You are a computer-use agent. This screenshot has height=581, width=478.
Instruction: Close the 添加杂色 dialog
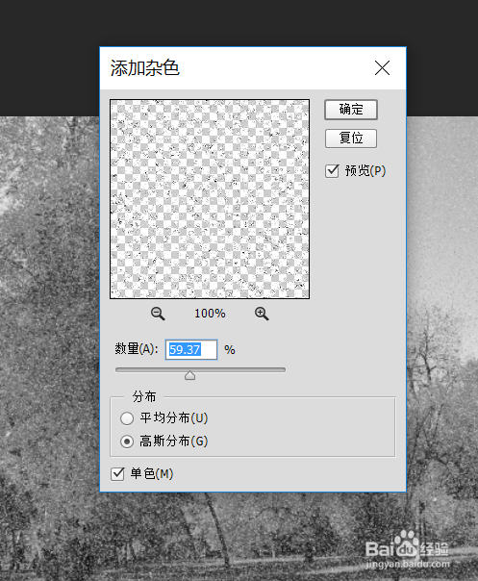382,68
